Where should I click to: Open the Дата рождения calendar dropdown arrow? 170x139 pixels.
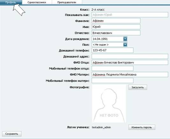point(125,39)
